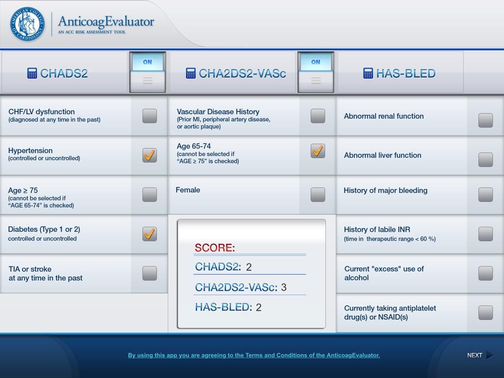Click the calculator icon beside HAS-BLED
Screen dimensions: 504x378
point(368,73)
